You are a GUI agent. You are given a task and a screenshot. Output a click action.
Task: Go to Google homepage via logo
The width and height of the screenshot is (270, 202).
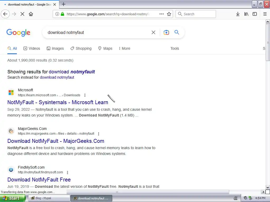point(18,33)
